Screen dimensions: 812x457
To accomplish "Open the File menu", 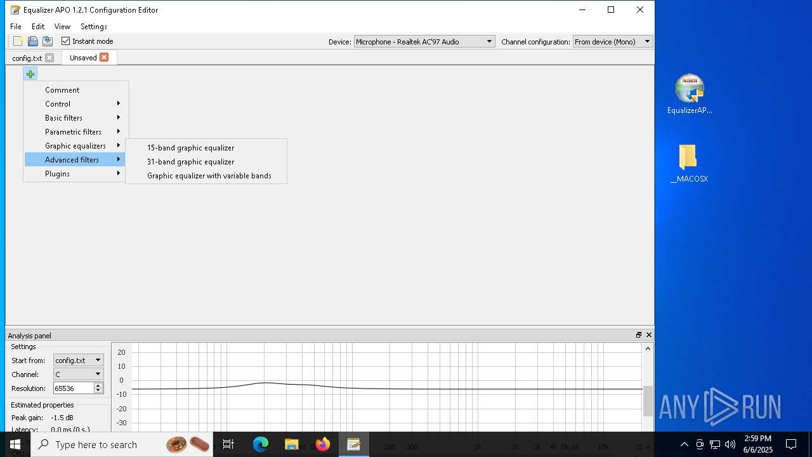I will pyautogui.click(x=16, y=27).
